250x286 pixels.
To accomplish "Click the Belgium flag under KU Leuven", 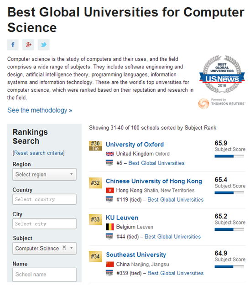I will point(110,227).
